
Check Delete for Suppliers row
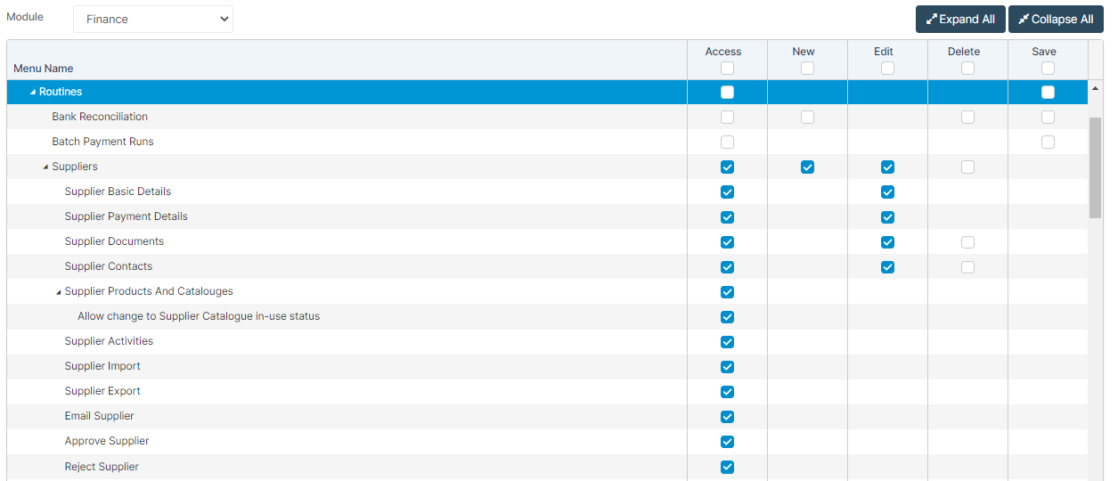click(967, 167)
